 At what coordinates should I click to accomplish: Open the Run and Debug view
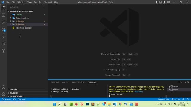pos(4,37)
